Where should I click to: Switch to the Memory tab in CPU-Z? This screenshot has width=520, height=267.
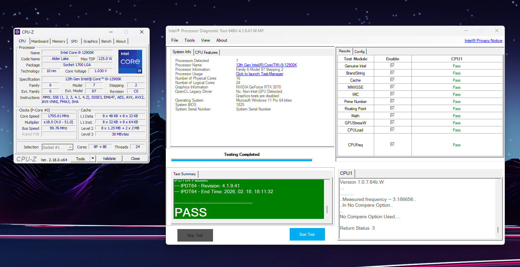[59, 41]
